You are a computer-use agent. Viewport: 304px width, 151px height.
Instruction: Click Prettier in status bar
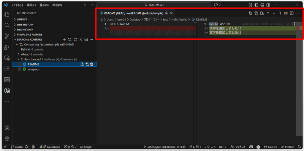click(x=287, y=147)
